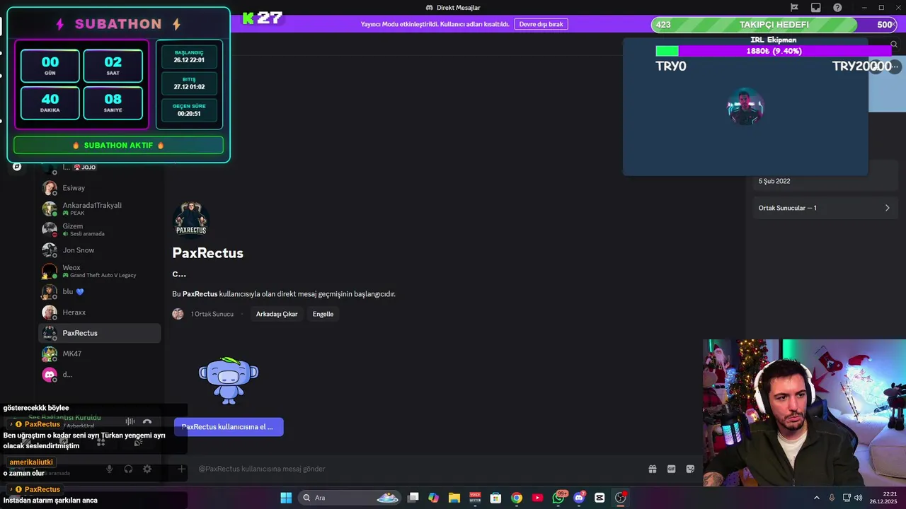The image size is (906, 509).
Task: Click the Arkadaşı Çıkar button
Action: click(x=277, y=314)
